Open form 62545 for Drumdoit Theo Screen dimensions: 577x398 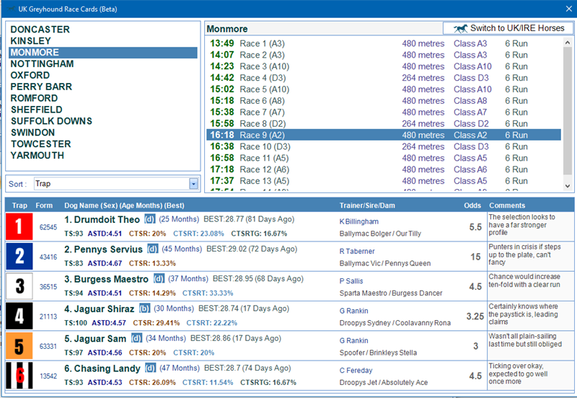(48, 227)
